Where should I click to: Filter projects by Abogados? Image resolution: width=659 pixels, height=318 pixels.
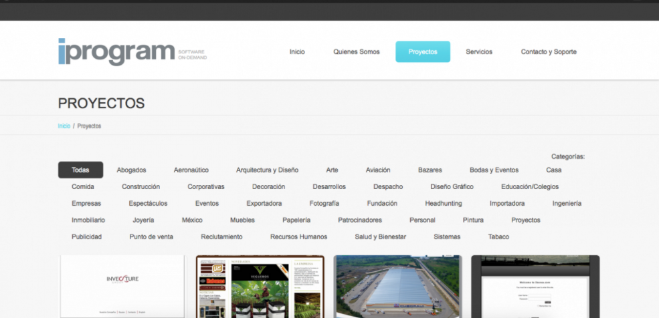tap(131, 170)
